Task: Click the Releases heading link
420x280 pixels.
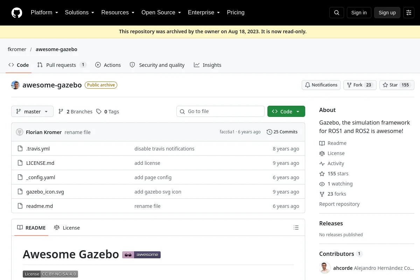Action: [x=331, y=223]
